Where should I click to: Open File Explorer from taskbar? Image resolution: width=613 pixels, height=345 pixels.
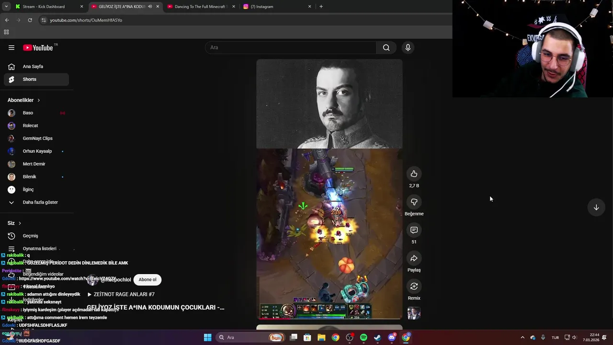(321, 337)
